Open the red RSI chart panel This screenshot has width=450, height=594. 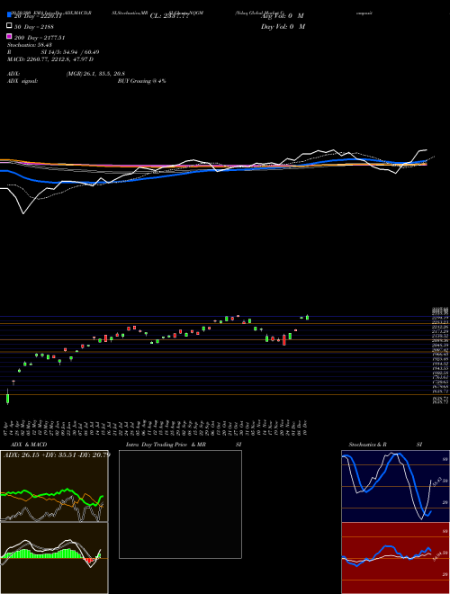pyautogui.click(x=395, y=558)
